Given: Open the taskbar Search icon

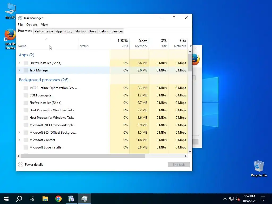Looking at the screenshot, I should (19, 199).
